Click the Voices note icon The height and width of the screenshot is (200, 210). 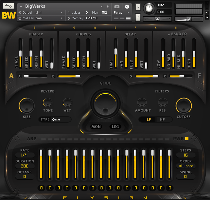pyautogui.click(x=69, y=13)
